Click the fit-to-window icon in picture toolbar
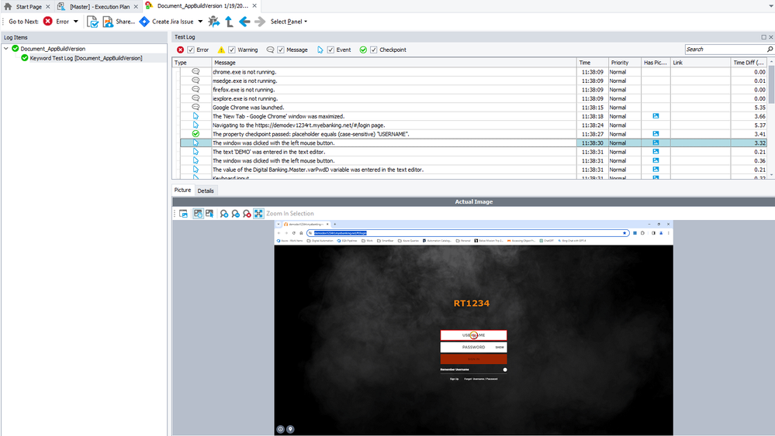The height and width of the screenshot is (436, 775). tap(258, 214)
